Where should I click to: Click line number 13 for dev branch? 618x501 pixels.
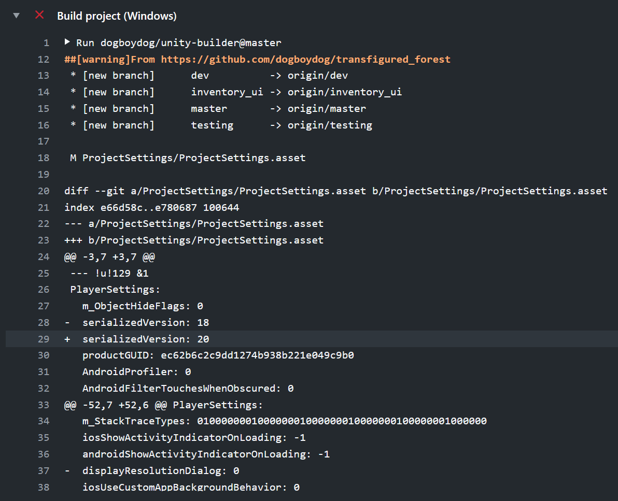44,76
